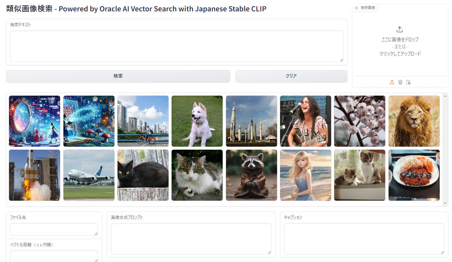Select the robed raccoon thumbnail
Viewport: 452px width, 262px height.
[x=251, y=175]
